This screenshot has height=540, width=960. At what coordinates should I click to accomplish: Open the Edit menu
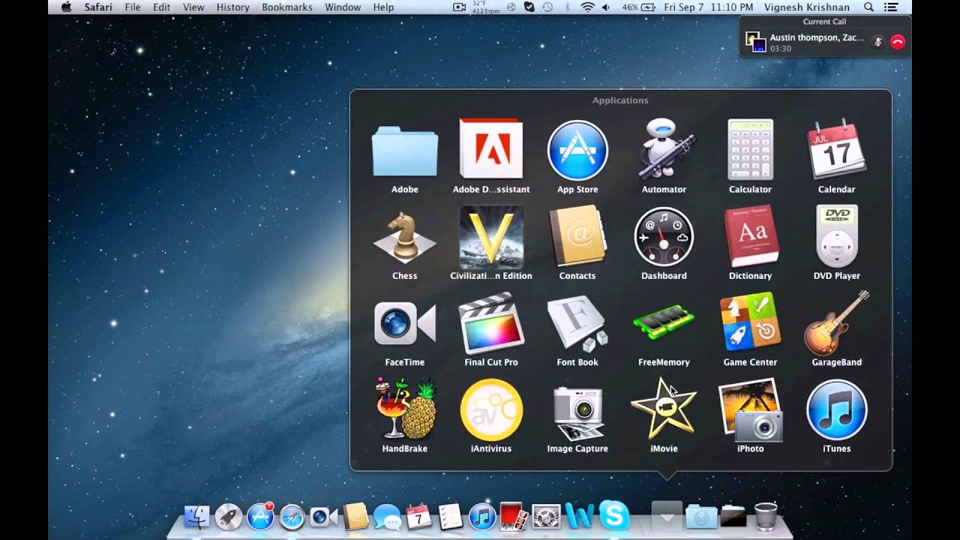click(161, 7)
